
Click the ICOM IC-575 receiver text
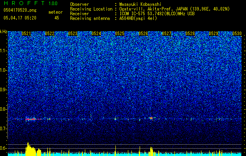pyautogui.click(x=157, y=14)
